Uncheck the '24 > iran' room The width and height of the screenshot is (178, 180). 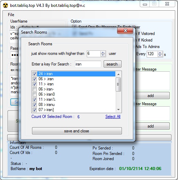(x=34, y=74)
